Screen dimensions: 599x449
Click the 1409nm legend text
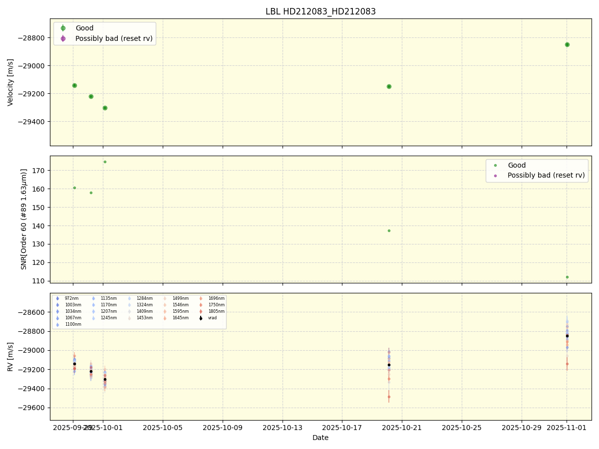[x=144, y=311]
